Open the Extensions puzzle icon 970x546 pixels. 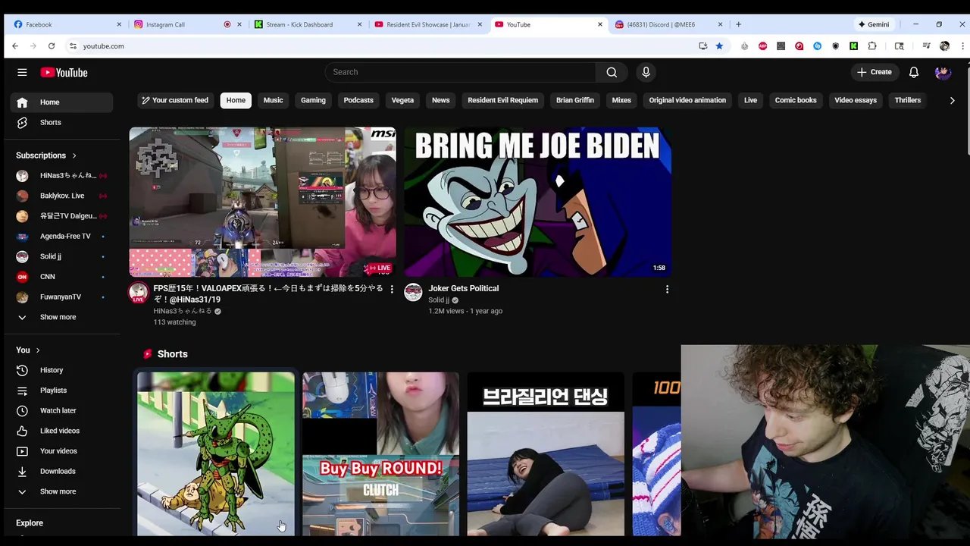coord(872,46)
